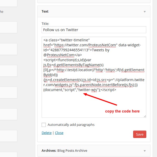The width and height of the screenshot is (157, 157).
Task: Collapse the Text widget using its arrow
Action: [145, 12]
